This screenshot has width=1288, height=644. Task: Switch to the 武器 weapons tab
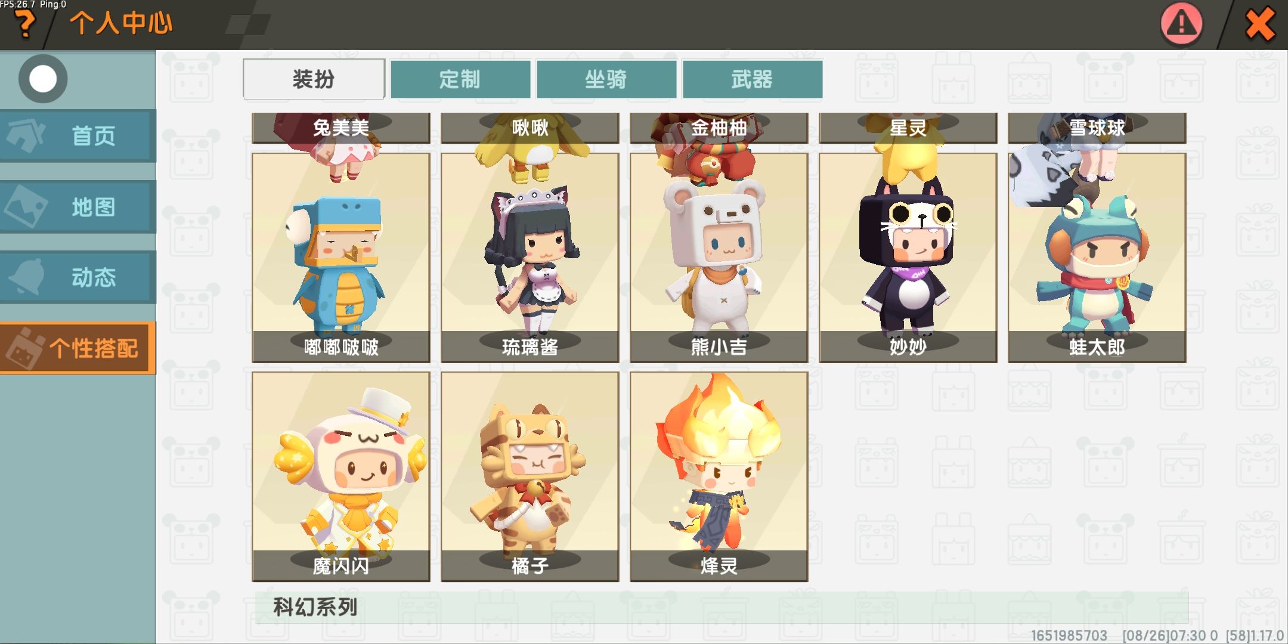tap(753, 79)
